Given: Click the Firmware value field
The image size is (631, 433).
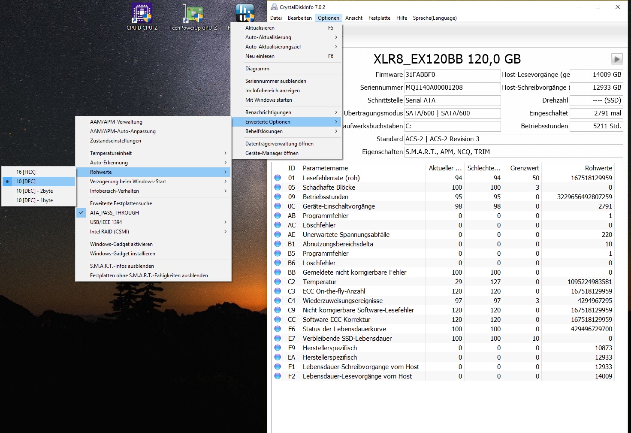Looking at the screenshot, I should [453, 75].
